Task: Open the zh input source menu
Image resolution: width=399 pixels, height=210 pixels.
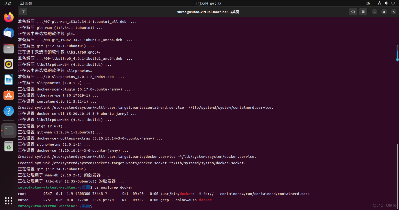Action: point(368,3)
